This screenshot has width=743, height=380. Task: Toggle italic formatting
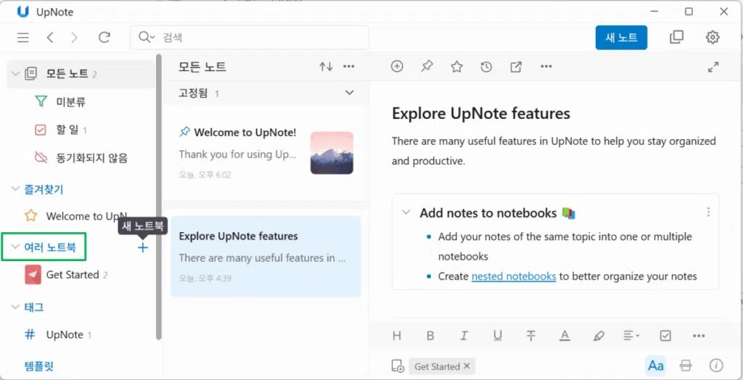[x=464, y=336]
